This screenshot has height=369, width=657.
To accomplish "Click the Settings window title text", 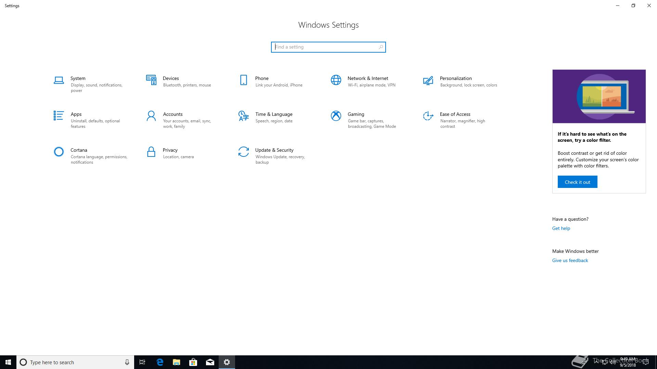I will [12, 6].
